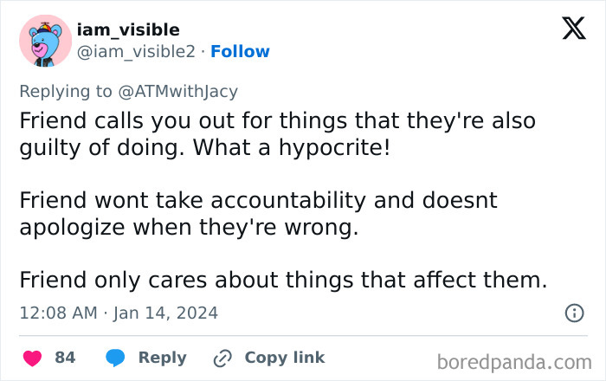606x381 pixels.
Task: Click the X logo
Action: coord(573,29)
